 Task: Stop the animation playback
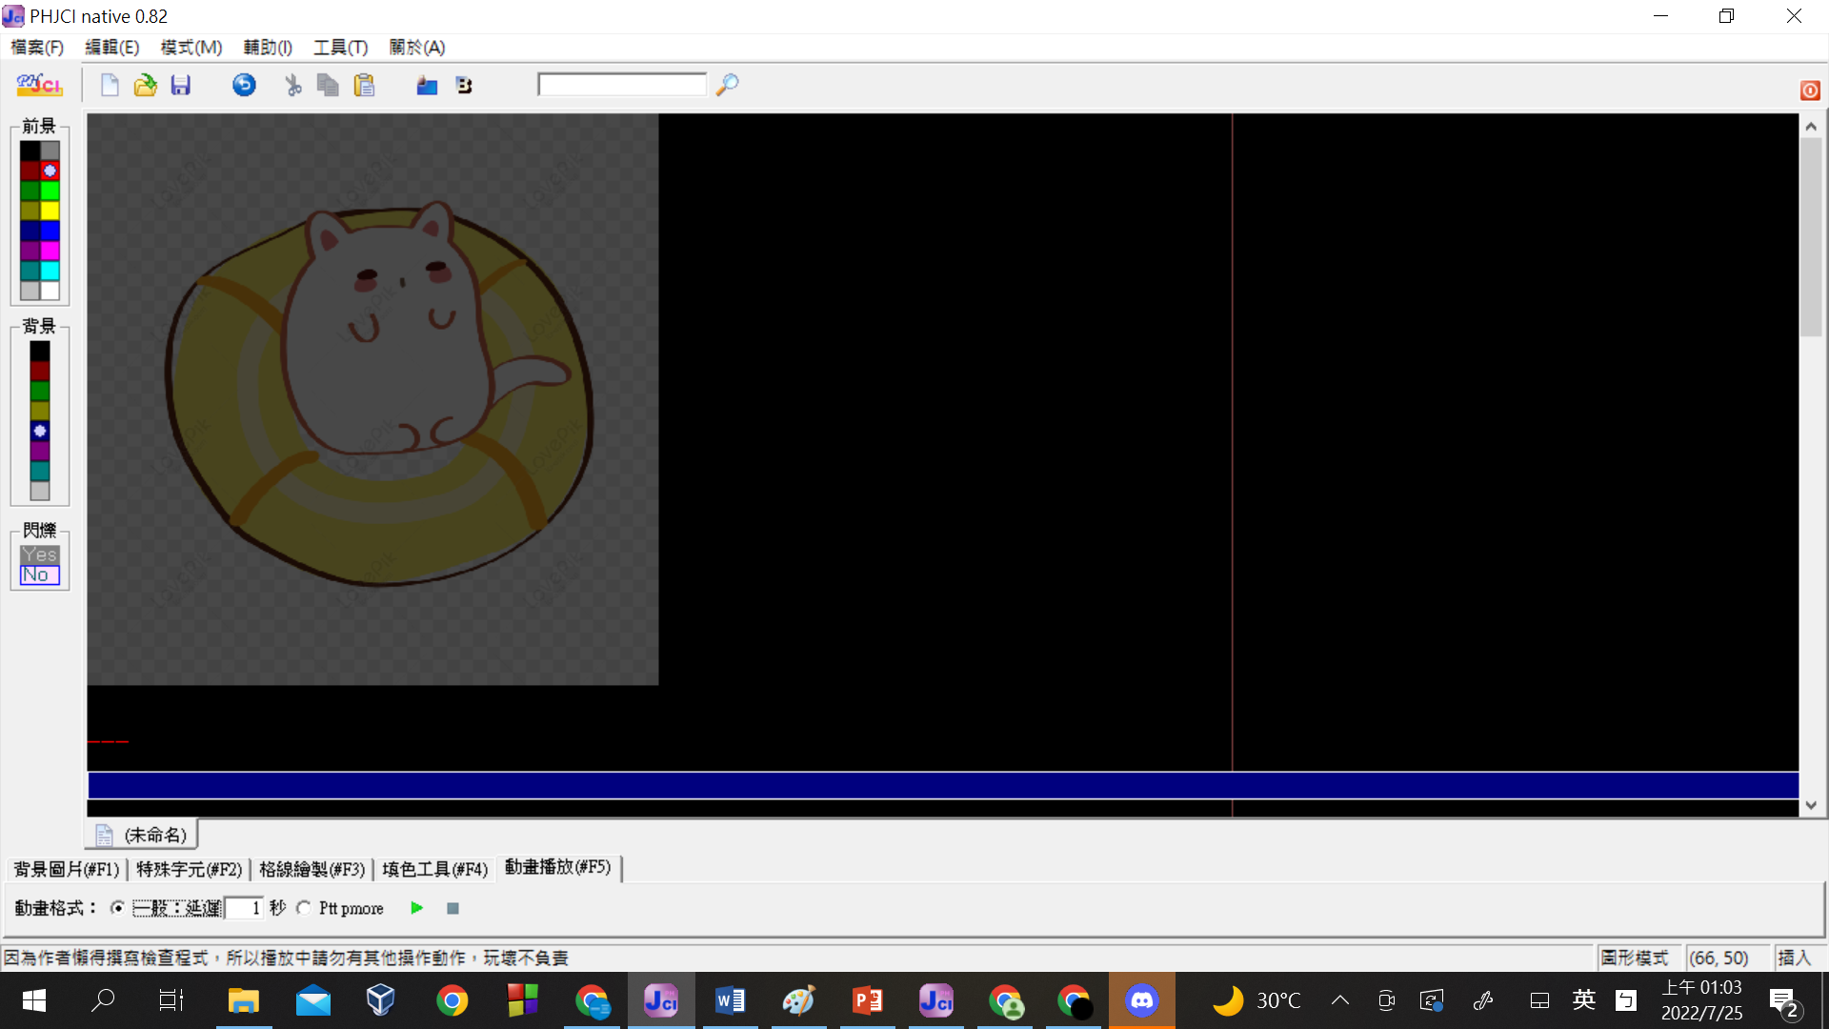pyautogui.click(x=452, y=908)
